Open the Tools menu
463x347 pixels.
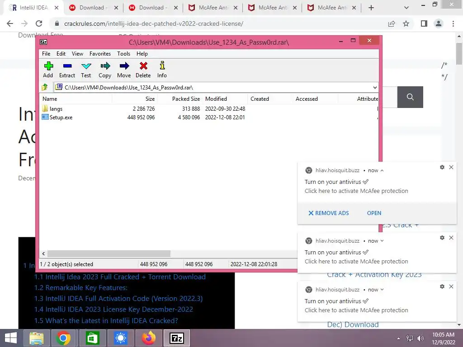123,54
